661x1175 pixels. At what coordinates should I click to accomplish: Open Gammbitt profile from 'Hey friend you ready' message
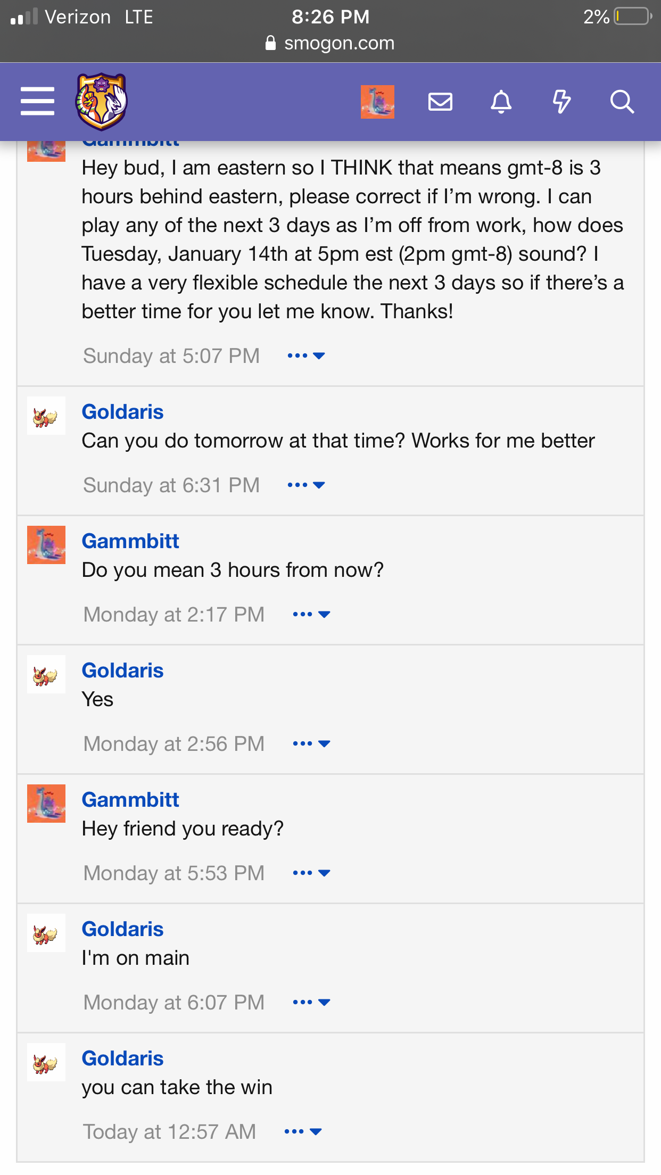pos(130,800)
